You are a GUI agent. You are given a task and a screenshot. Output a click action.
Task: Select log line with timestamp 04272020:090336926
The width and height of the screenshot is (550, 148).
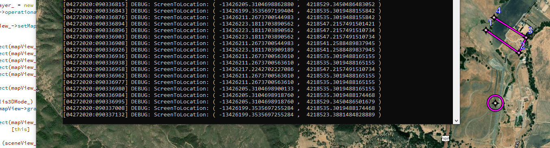pyautogui.click(x=223, y=49)
